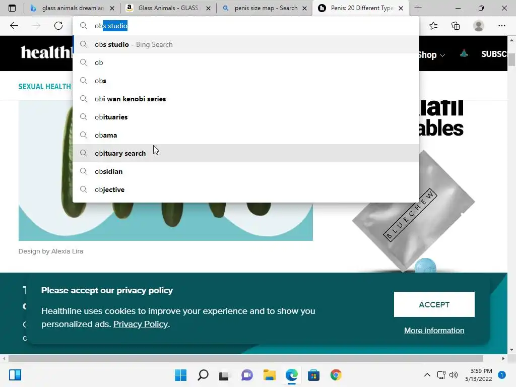Image resolution: width=516 pixels, height=387 pixels.
Task: Pick the 'obituaries' suggestion
Action: click(245, 117)
